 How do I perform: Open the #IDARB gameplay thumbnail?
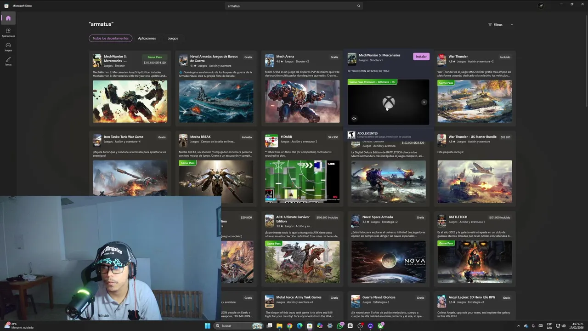point(302,182)
